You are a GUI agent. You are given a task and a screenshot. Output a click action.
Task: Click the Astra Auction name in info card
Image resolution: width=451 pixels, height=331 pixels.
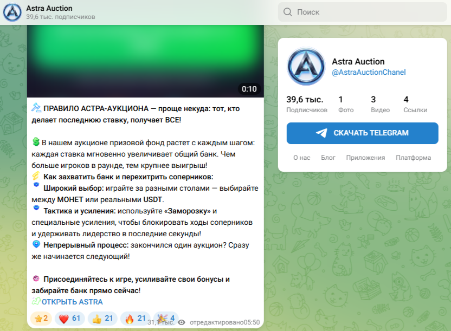click(358, 62)
